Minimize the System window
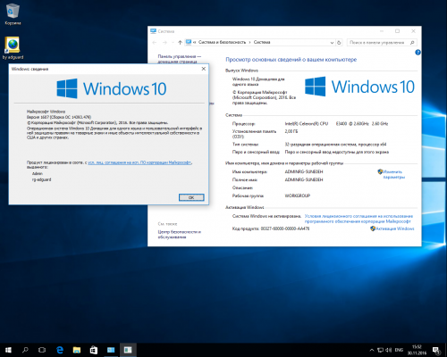447x357 pixels. tap(382, 31)
